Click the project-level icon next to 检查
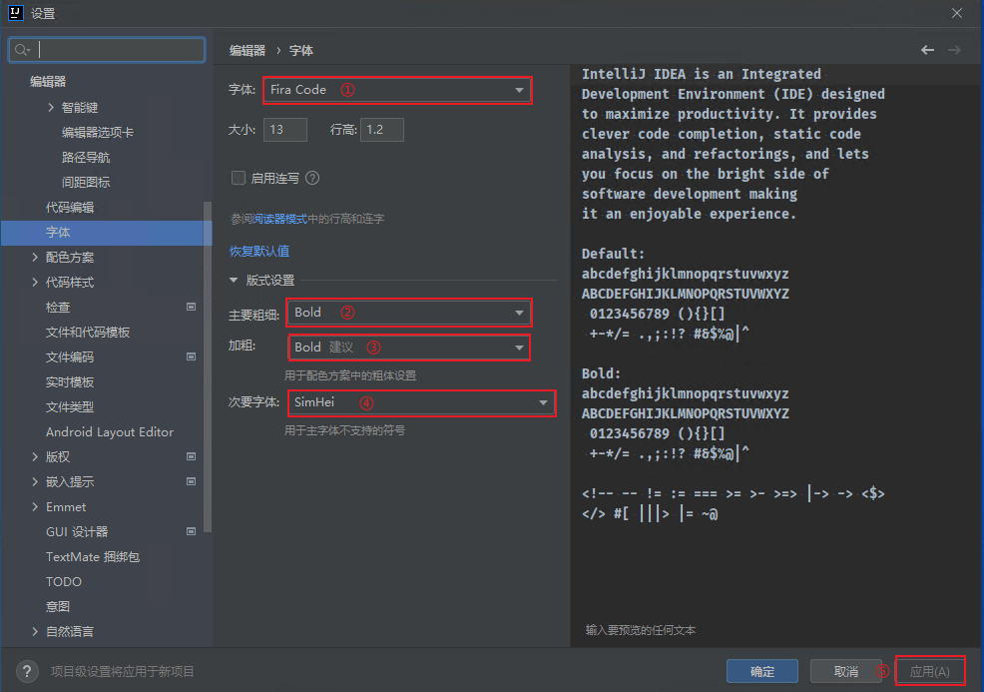This screenshot has width=984, height=692. click(192, 308)
